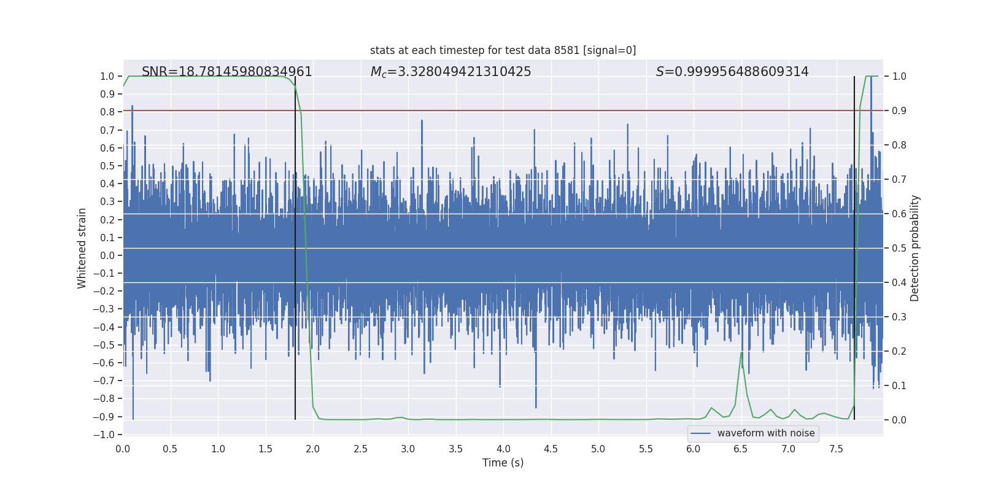
Task: Select the 'Detection probability' right axis label
Action: pos(914,248)
